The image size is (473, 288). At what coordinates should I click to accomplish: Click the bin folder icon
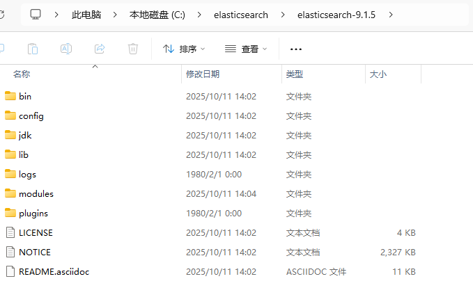(10, 96)
